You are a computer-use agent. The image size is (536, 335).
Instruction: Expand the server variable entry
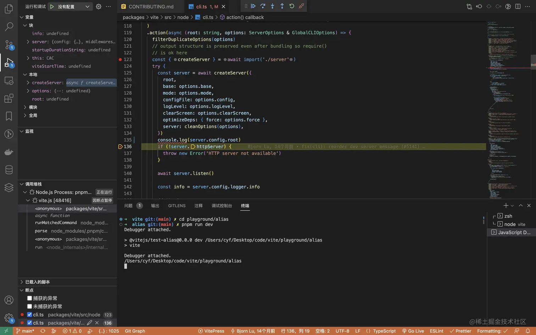(x=28, y=41)
